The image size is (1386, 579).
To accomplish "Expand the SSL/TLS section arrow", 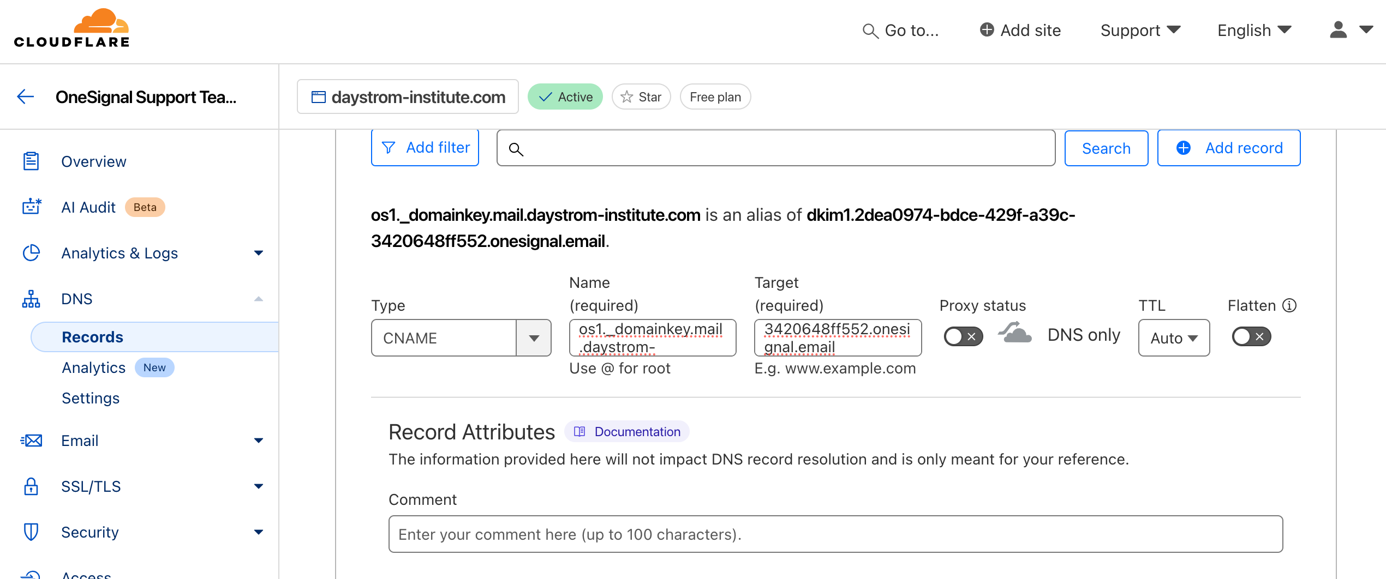I will point(259,486).
